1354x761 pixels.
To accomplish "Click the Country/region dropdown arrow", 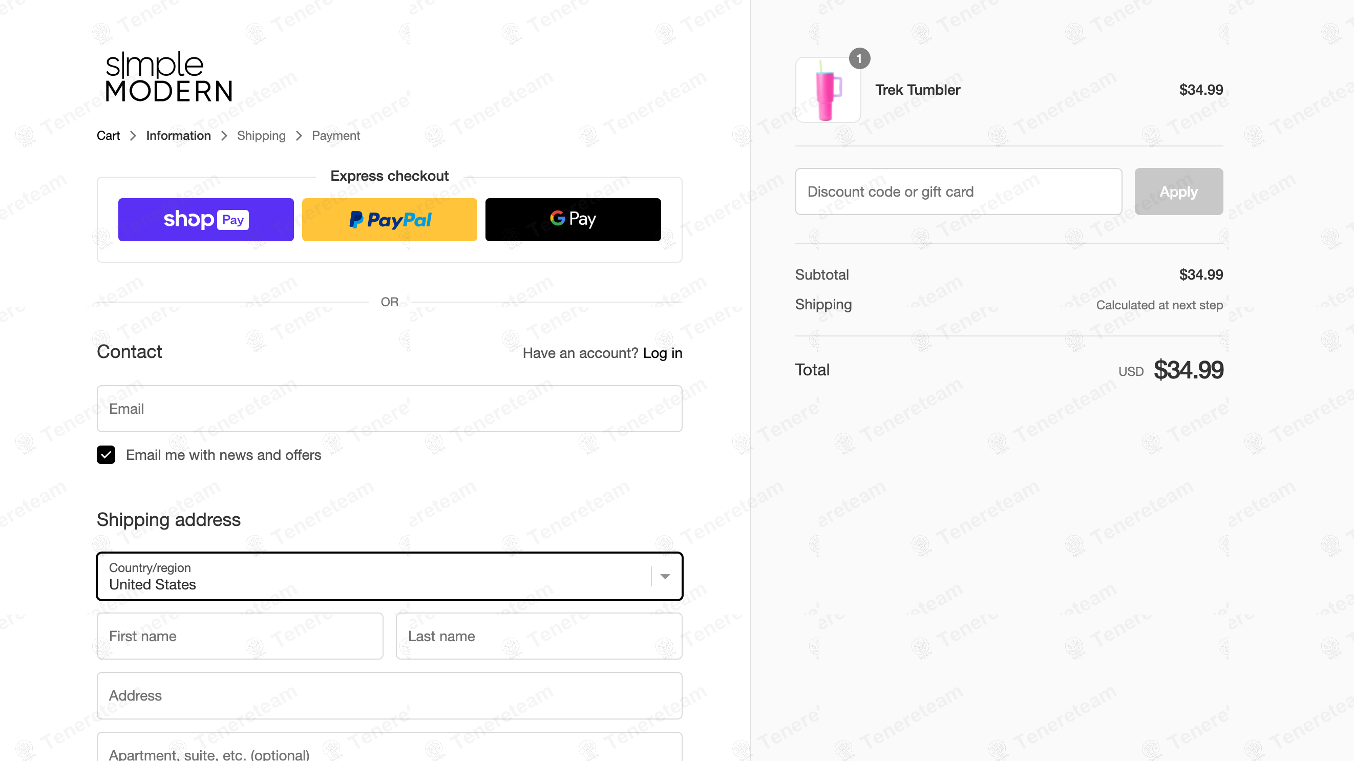I will pos(665,577).
